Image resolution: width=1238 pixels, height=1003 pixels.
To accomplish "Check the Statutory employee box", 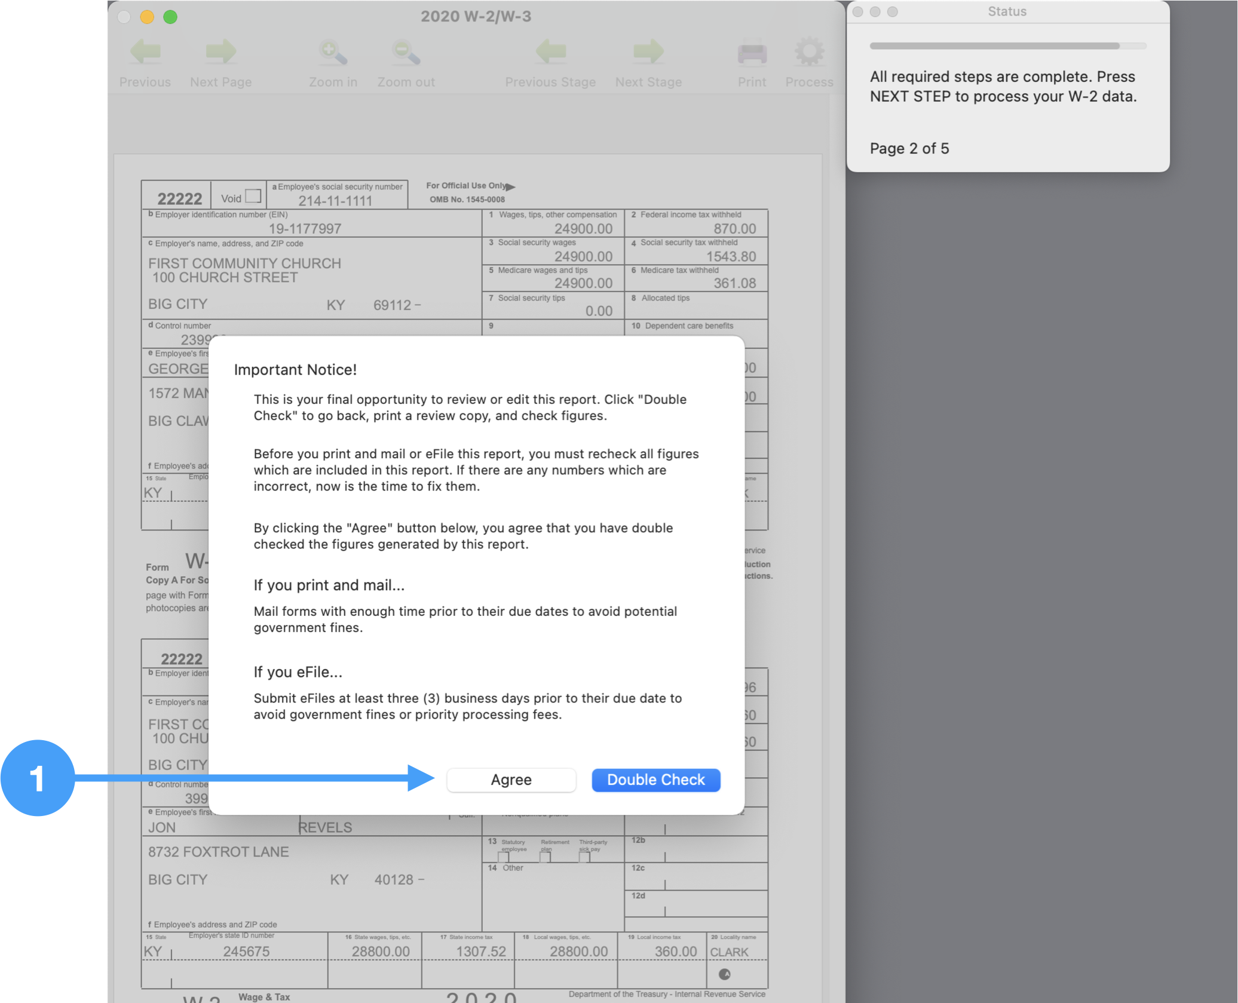I will [504, 857].
